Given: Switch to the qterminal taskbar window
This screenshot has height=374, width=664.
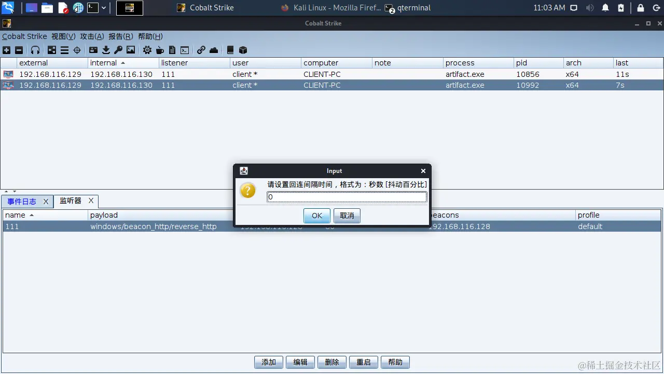Looking at the screenshot, I should coord(408,8).
